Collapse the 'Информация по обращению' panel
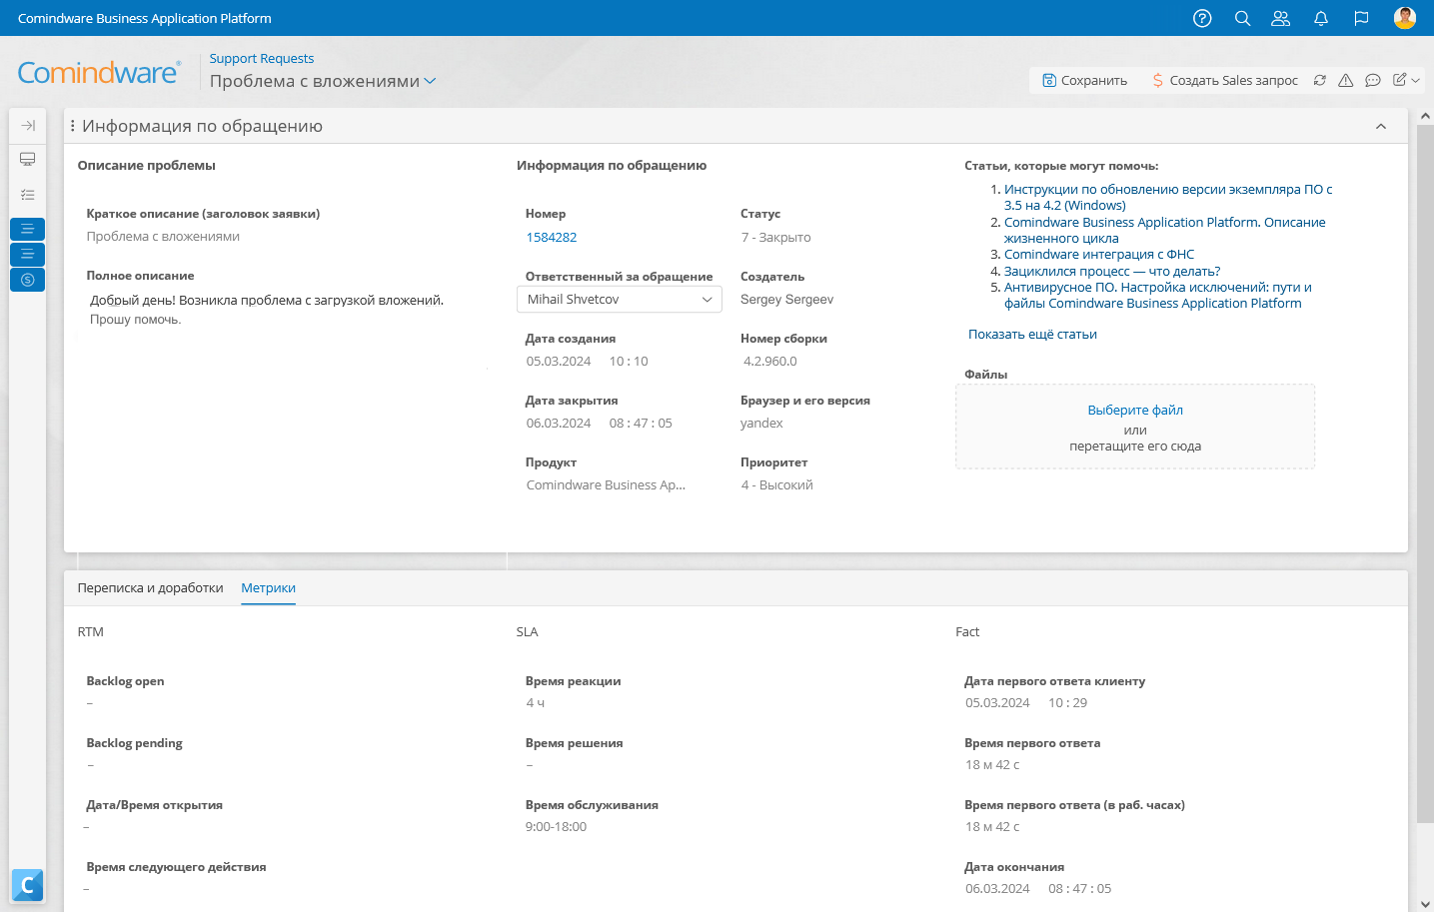 click(x=1381, y=126)
